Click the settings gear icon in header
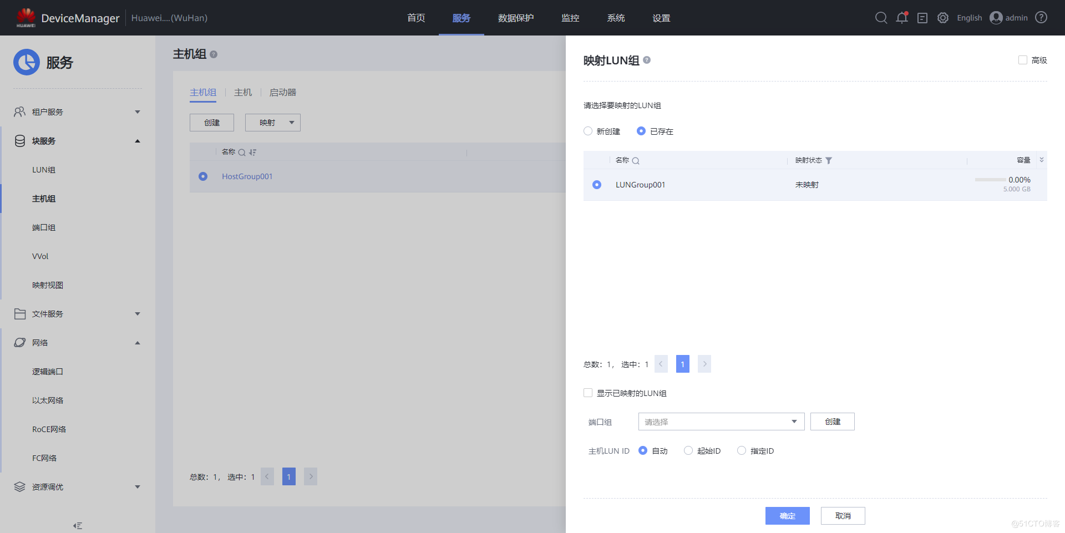The height and width of the screenshot is (533, 1065). point(943,18)
